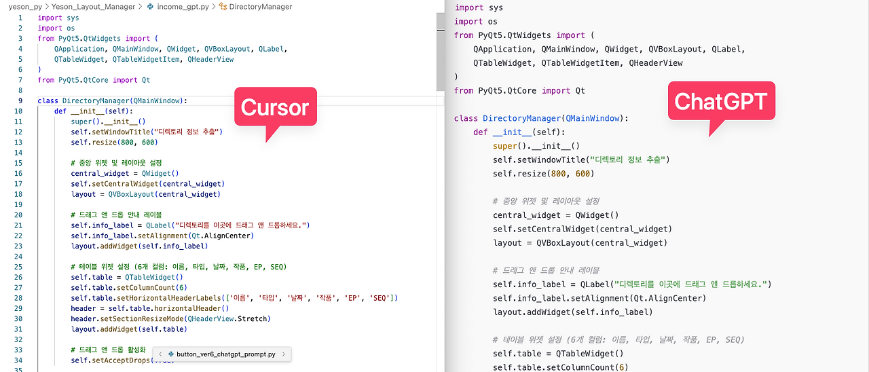
Task: Open the Yeson_Layout_Manager breadcrumb folder
Action: 93,7
